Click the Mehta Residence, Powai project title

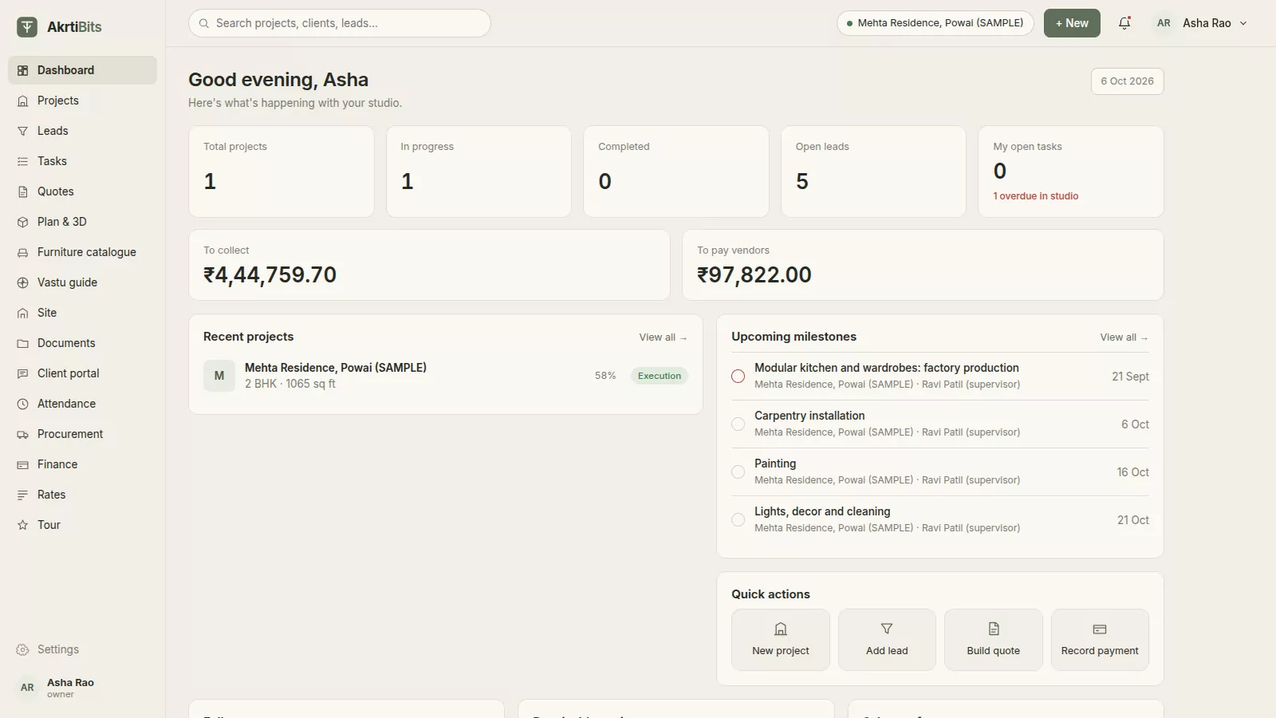point(336,368)
